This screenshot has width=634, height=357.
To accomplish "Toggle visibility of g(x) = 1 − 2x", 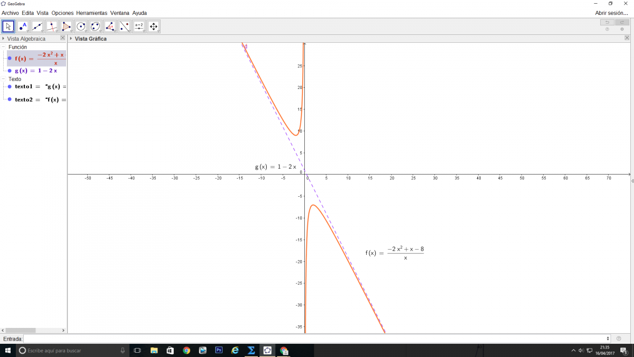I will (10, 70).
